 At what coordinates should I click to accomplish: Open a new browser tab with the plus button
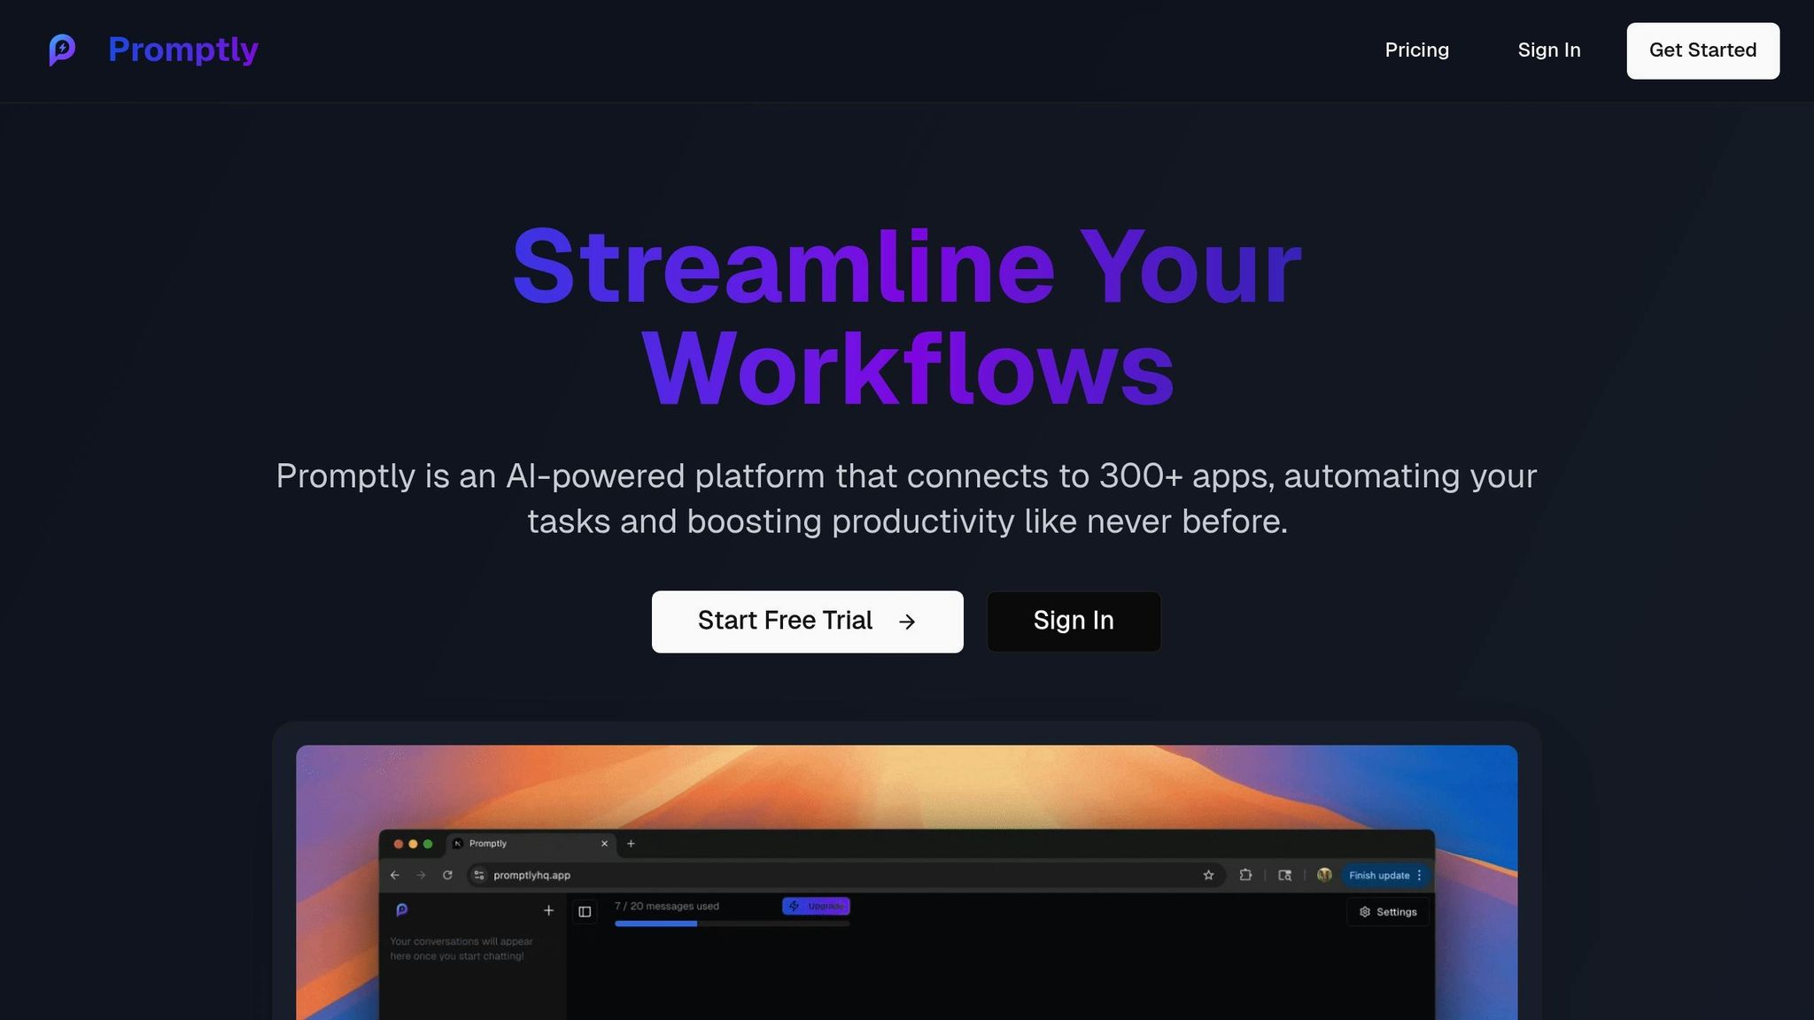(x=631, y=844)
